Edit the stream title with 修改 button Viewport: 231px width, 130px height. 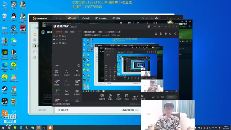tap(100, 32)
